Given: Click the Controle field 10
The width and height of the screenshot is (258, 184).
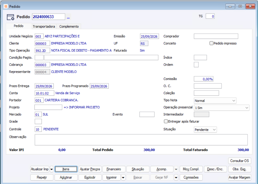Looking at the screenshot, I should (x=38, y=129).
